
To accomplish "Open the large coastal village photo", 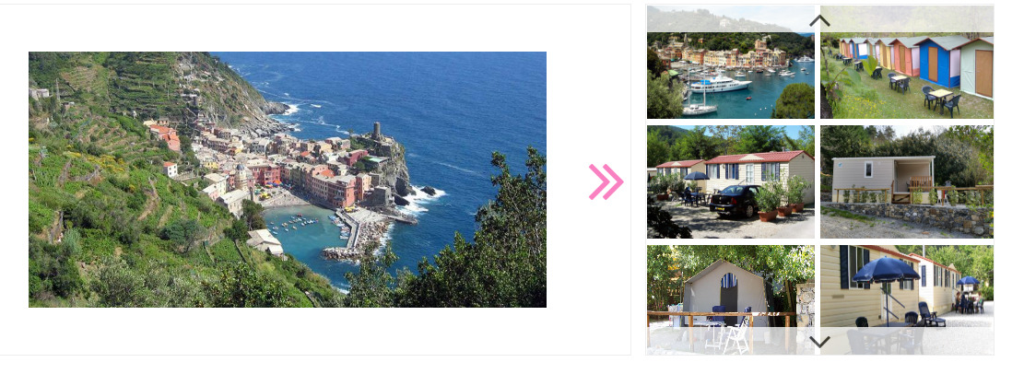I will pos(288,180).
